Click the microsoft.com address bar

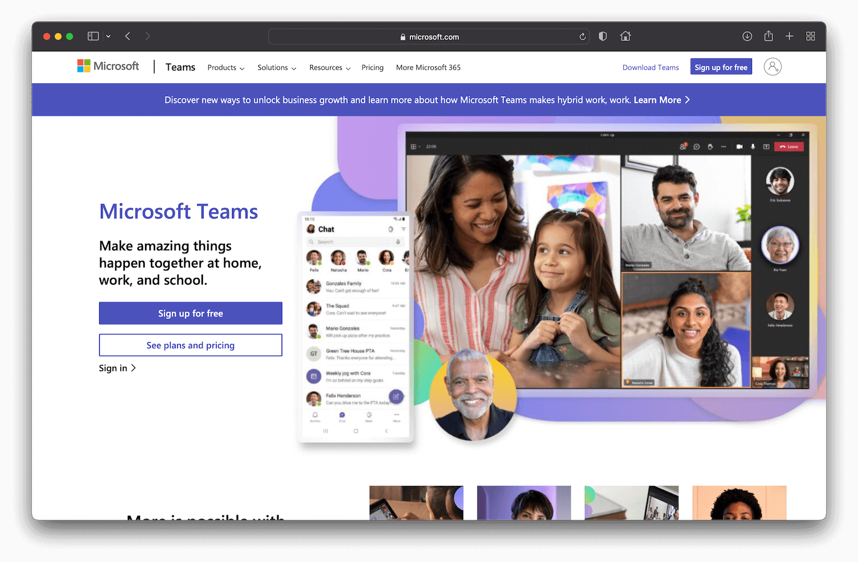[429, 36]
